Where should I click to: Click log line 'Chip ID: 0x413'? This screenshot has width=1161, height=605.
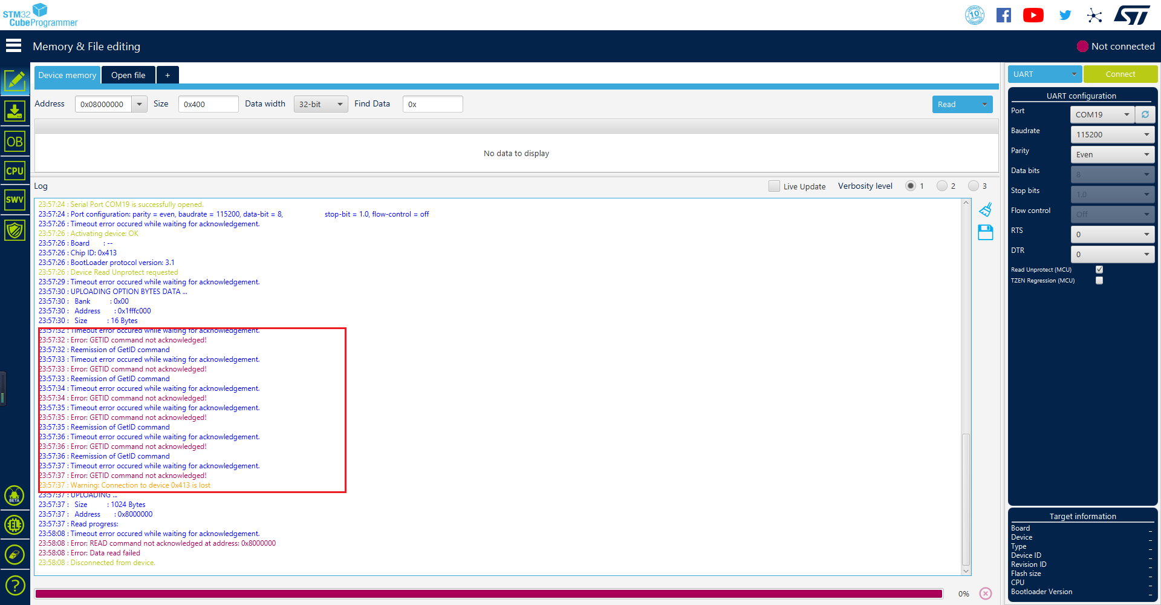pyautogui.click(x=77, y=253)
